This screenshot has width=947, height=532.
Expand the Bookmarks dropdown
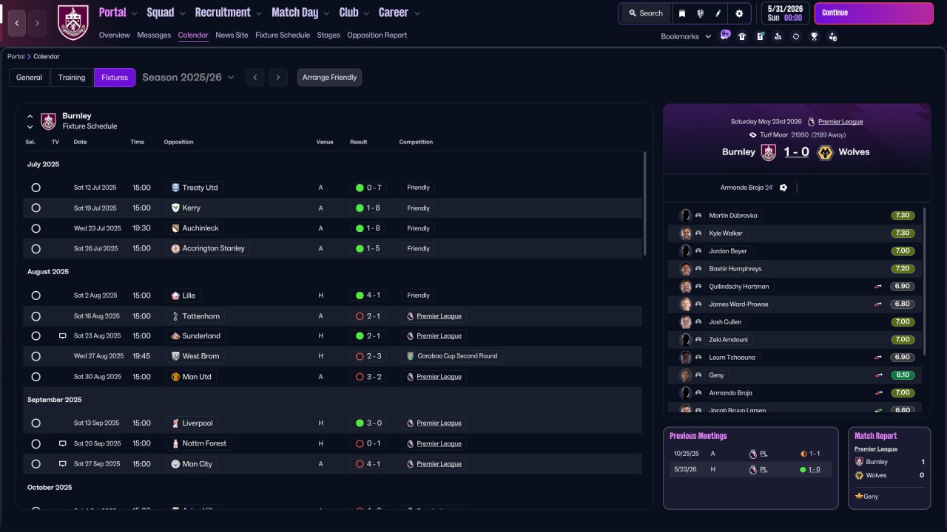pos(686,36)
